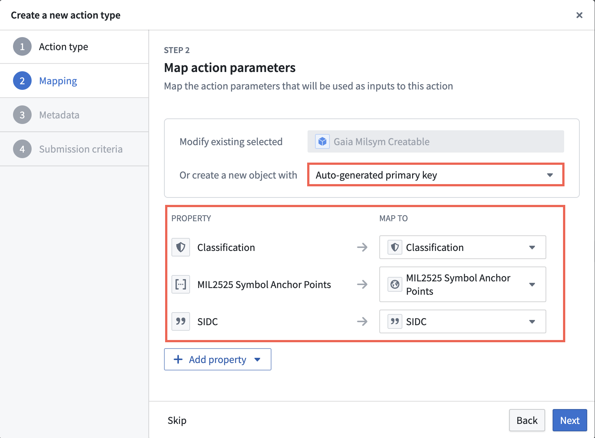
Task: Click the STEP 2 label
Action: pos(177,50)
